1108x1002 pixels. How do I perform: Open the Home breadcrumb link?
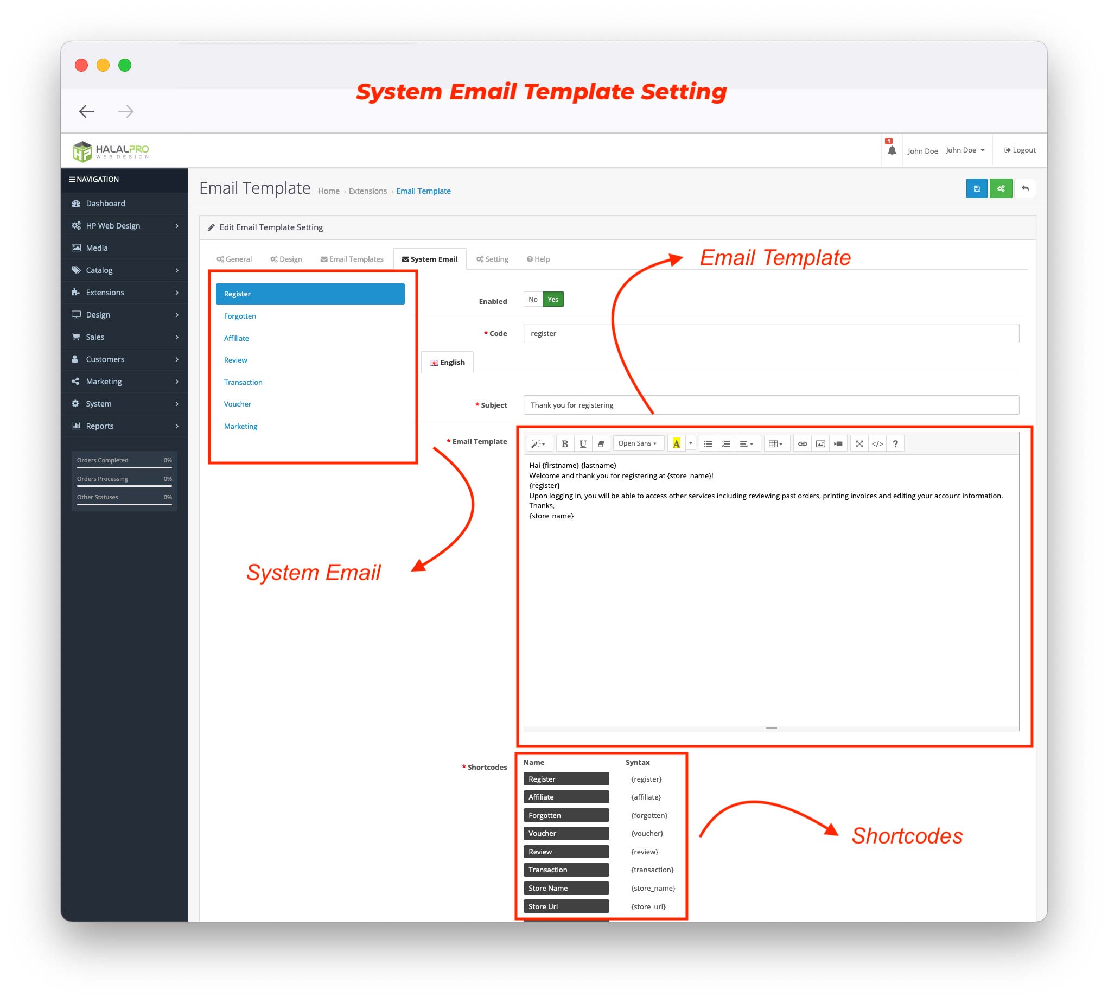point(329,192)
